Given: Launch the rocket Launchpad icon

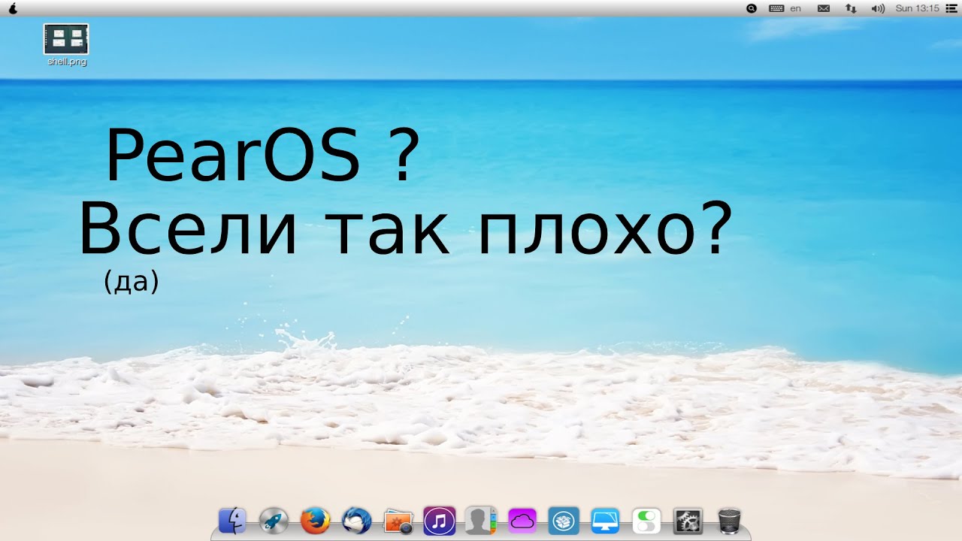Looking at the screenshot, I should [274, 520].
